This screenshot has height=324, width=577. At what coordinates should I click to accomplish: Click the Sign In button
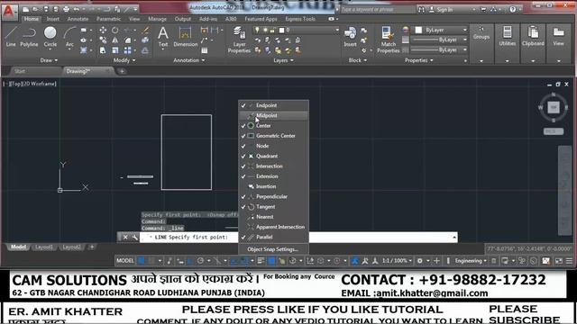tap(442, 10)
